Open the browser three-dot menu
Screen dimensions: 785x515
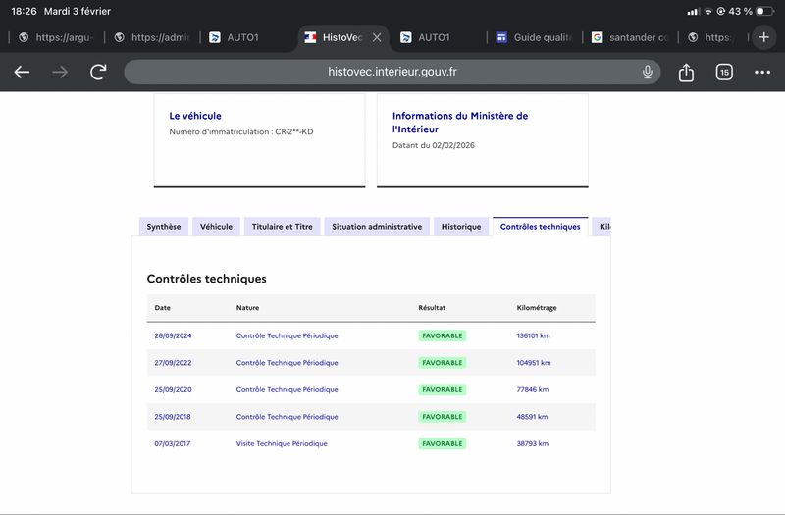coord(762,73)
